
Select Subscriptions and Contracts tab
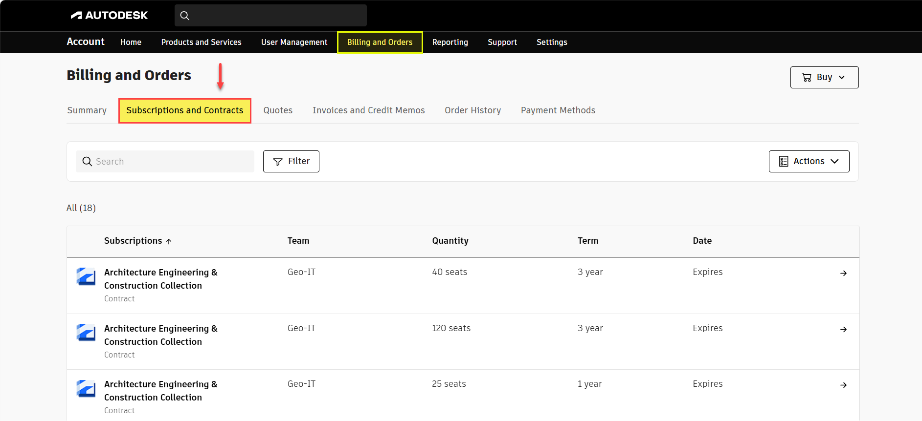185,111
